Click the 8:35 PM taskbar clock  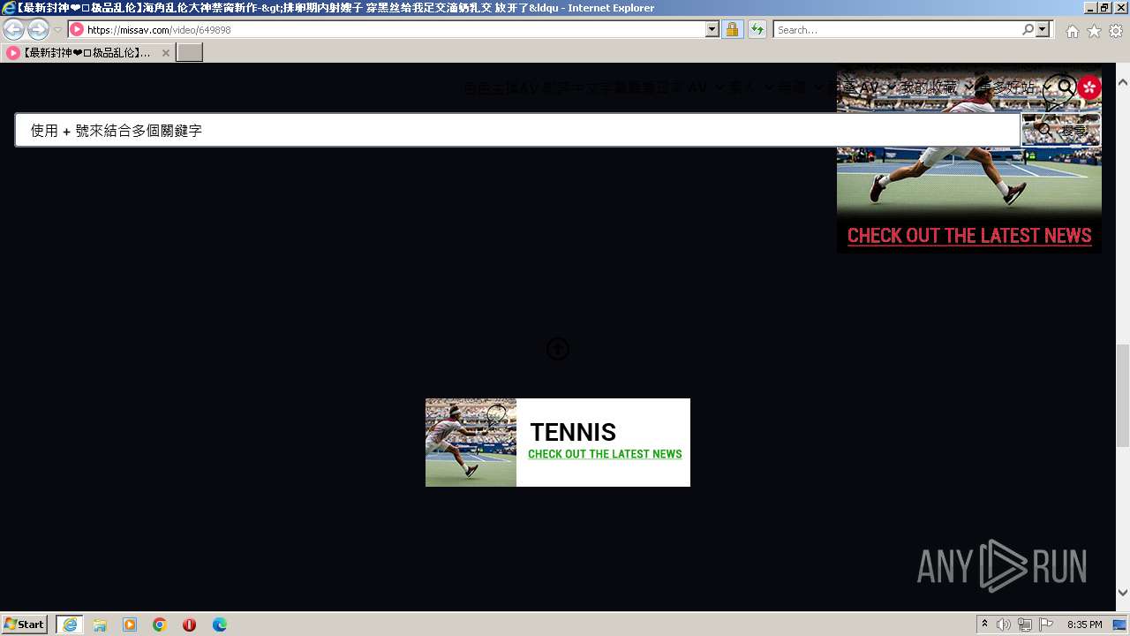[x=1084, y=625]
